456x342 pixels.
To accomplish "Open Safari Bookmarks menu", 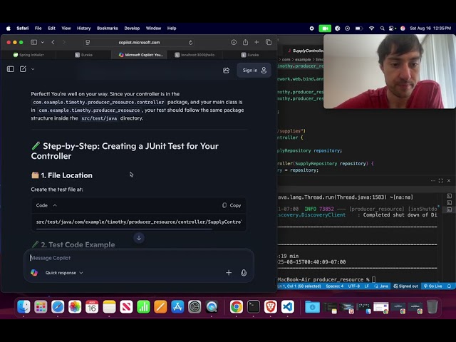I will pyautogui.click(x=108, y=28).
